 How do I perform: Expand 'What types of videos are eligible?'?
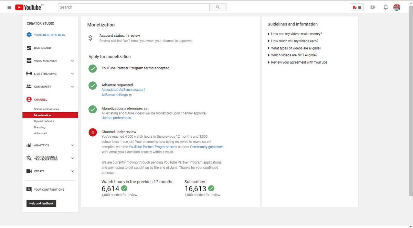coord(294,48)
